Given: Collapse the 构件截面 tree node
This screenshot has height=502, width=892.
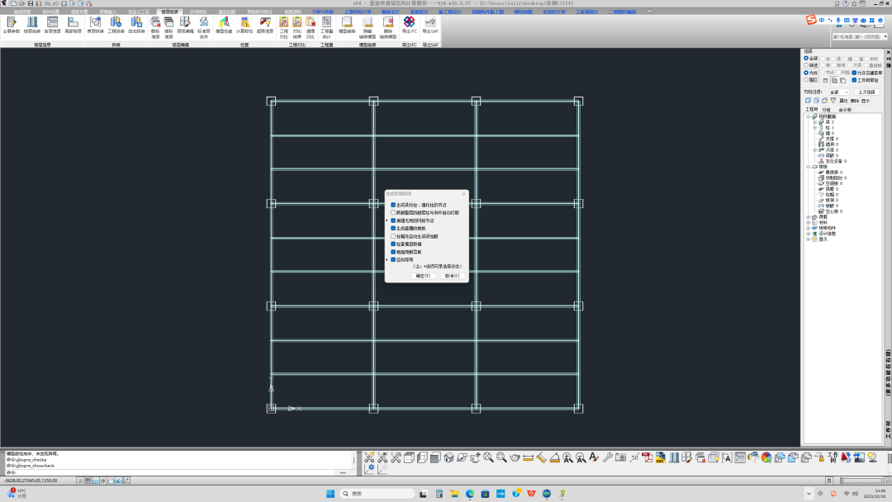Looking at the screenshot, I should pyautogui.click(x=809, y=116).
